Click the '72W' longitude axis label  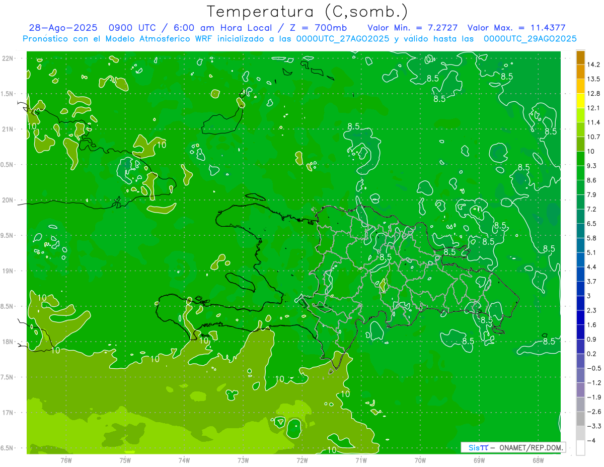[x=302, y=460]
